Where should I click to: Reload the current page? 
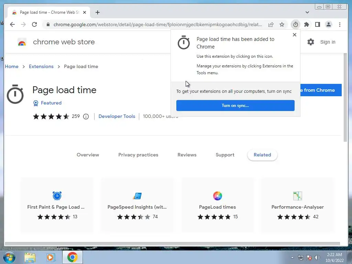point(34,24)
